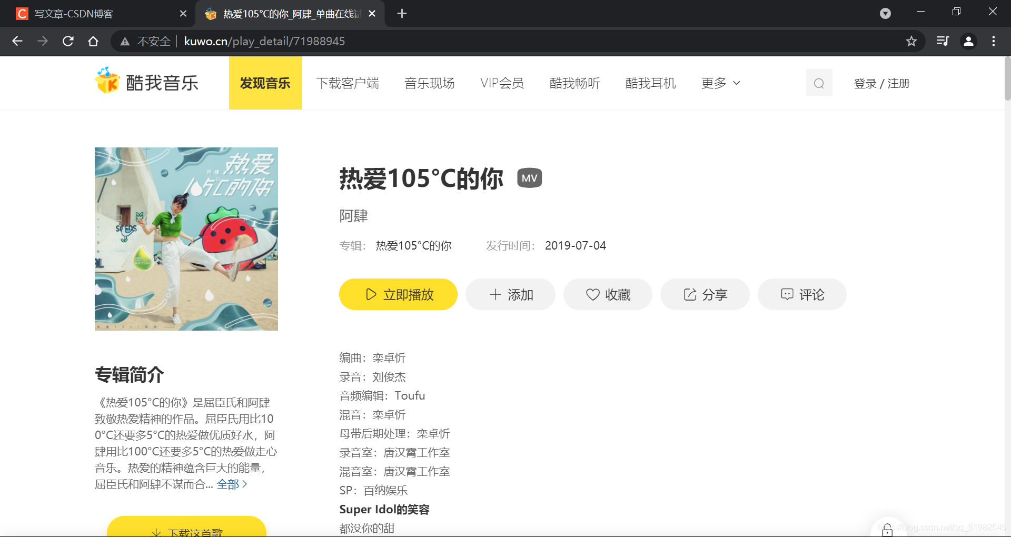Bookmark this page with star icon
This screenshot has width=1011, height=537.
911,41
